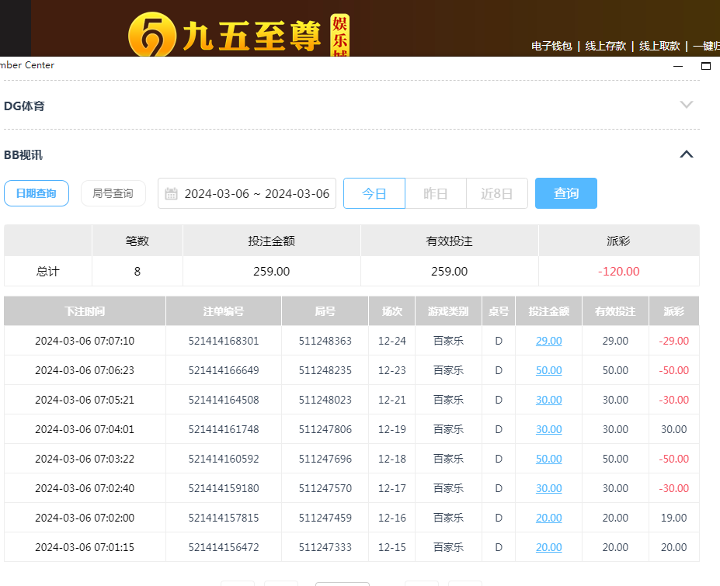This screenshot has height=586, width=720.
Task: Open bet amount 20.00 link for 07:01:15
Action: click(x=548, y=547)
